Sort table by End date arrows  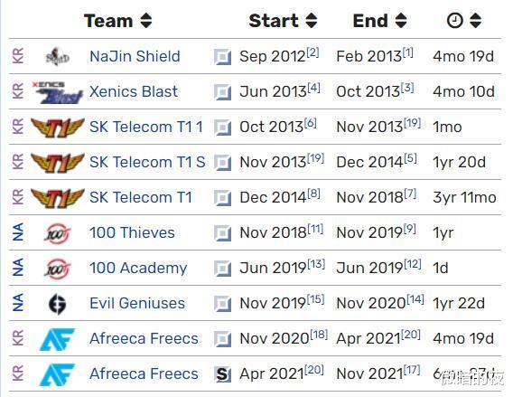pyautogui.click(x=401, y=21)
